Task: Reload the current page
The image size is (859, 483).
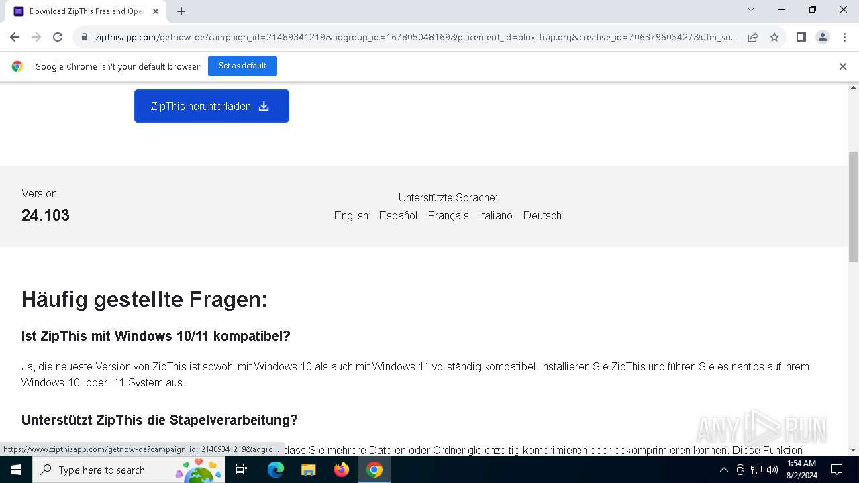Action: click(x=58, y=37)
